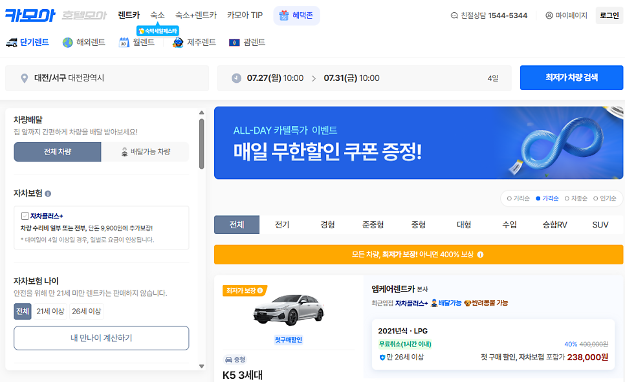Open the rental start date 07.27(월) picker

coord(275,78)
